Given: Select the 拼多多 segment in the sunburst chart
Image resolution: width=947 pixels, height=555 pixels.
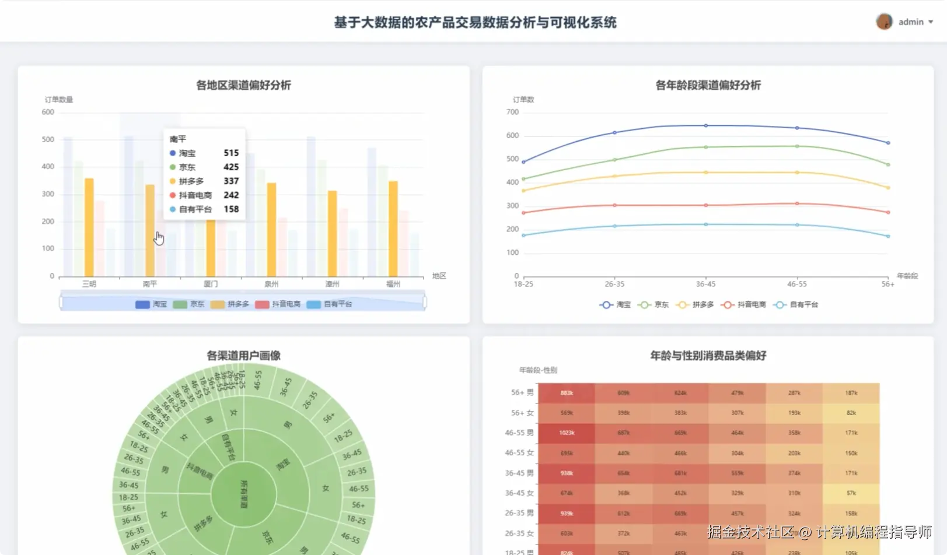Looking at the screenshot, I should tap(204, 523).
